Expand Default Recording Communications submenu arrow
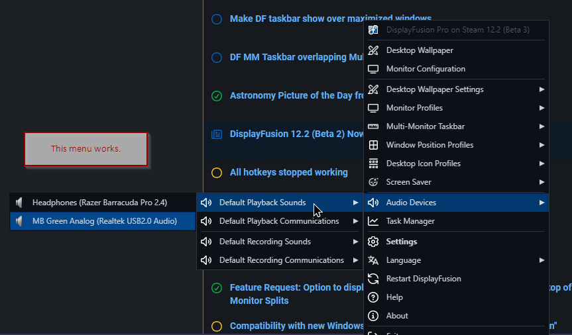Viewport: 572px width, 335px height. tap(355, 260)
